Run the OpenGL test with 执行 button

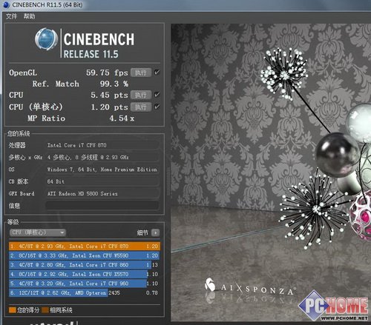click(x=141, y=73)
